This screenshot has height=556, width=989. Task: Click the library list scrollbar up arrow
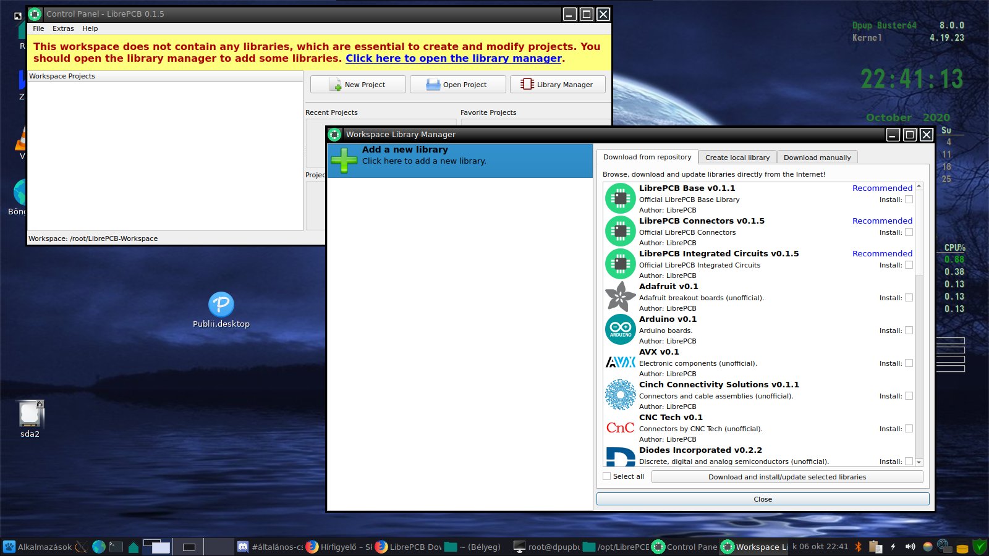coord(919,186)
